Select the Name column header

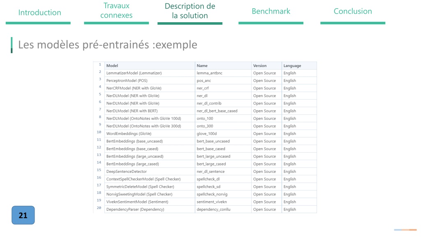pos(223,65)
